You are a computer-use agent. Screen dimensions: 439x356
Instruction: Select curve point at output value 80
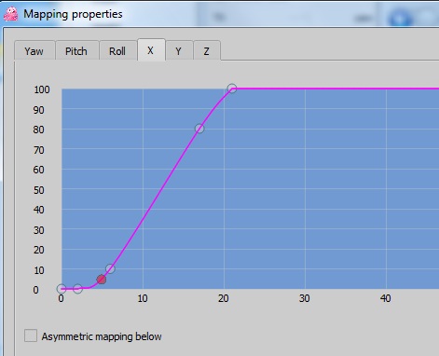199,129
